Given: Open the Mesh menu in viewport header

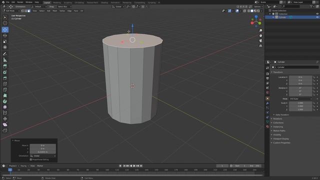Looking at the screenshot, I should pyautogui.click(x=55, y=11).
